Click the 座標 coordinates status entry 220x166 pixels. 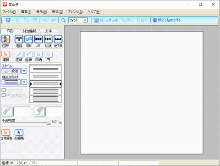(x=19, y=163)
